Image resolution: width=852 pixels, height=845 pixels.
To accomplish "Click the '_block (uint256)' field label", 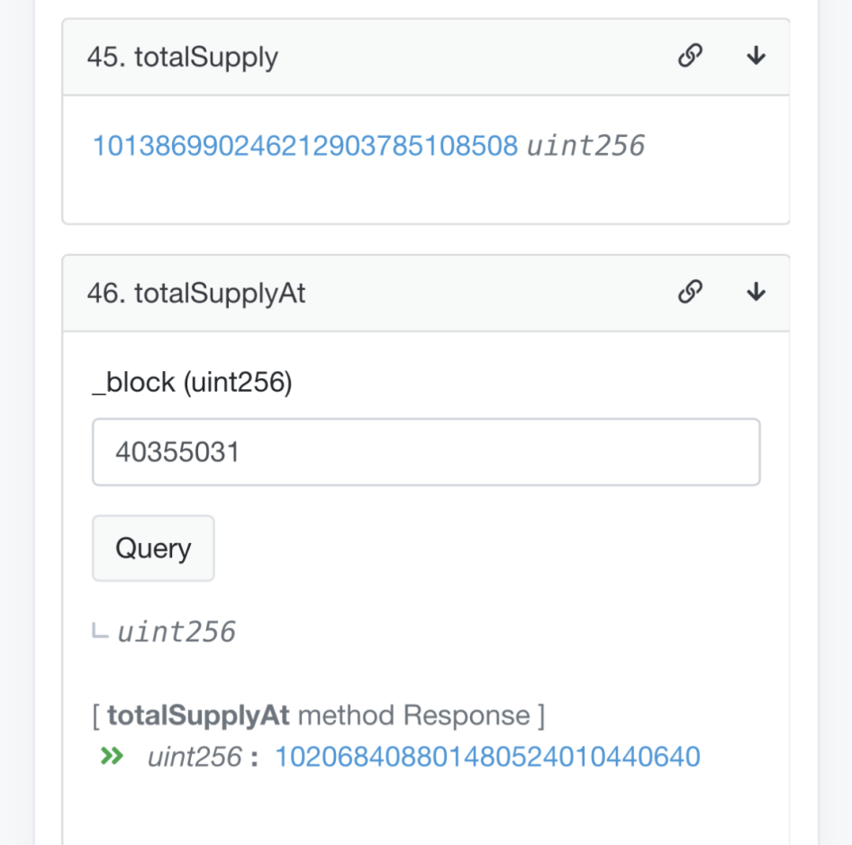I will [x=192, y=382].
